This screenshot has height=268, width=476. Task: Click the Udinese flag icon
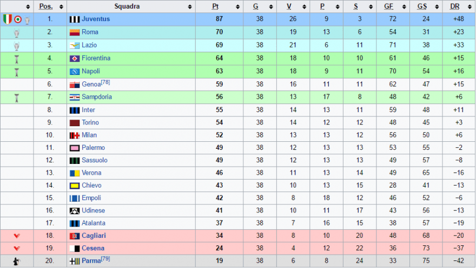click(x=75, y=211)
